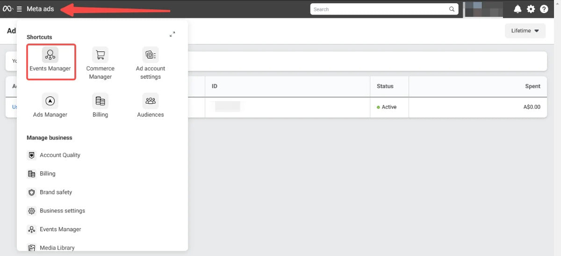561x256 pixels.
Task: Open notifications bell icon
Action: point(518,9)
